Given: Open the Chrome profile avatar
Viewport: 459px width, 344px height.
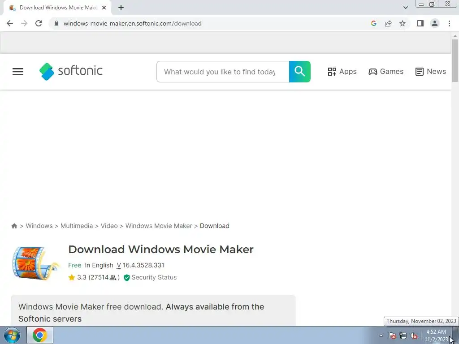Looking at the screenshot, I should (435, 23).
